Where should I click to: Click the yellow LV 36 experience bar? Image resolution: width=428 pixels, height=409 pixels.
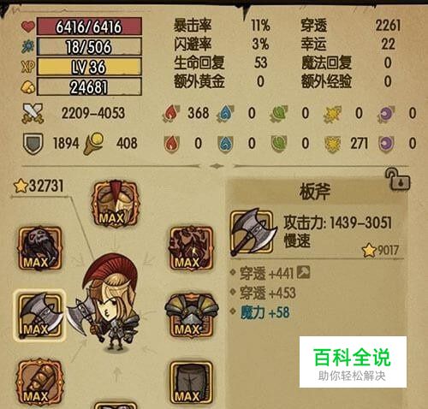pyautogui.click(x=89, y=67)
